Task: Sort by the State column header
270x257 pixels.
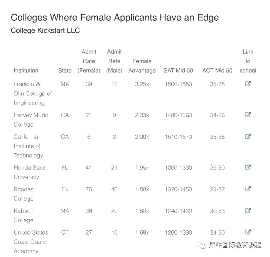Action: [x=65, y=71]
